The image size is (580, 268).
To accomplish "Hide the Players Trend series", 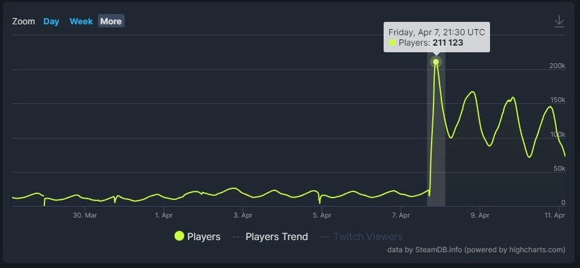I will click(x=277, y=236).
